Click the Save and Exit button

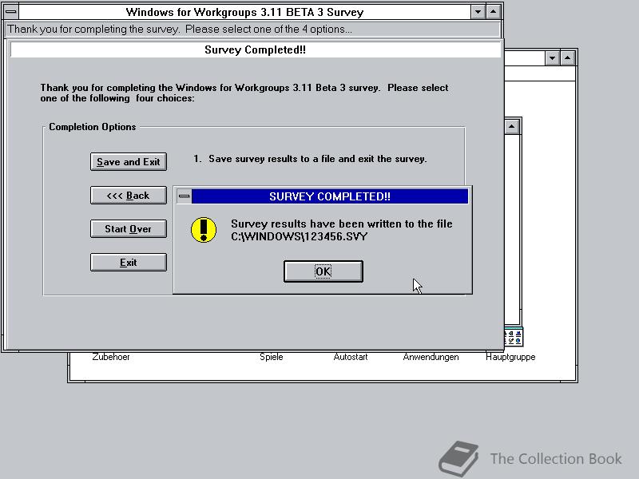pyautogui.click(x=129, y=162)
